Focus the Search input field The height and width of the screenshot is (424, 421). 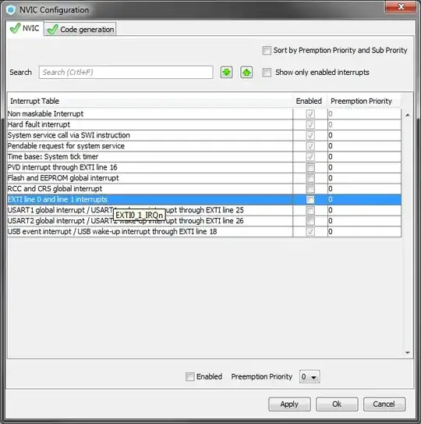[x=126, y=72]
